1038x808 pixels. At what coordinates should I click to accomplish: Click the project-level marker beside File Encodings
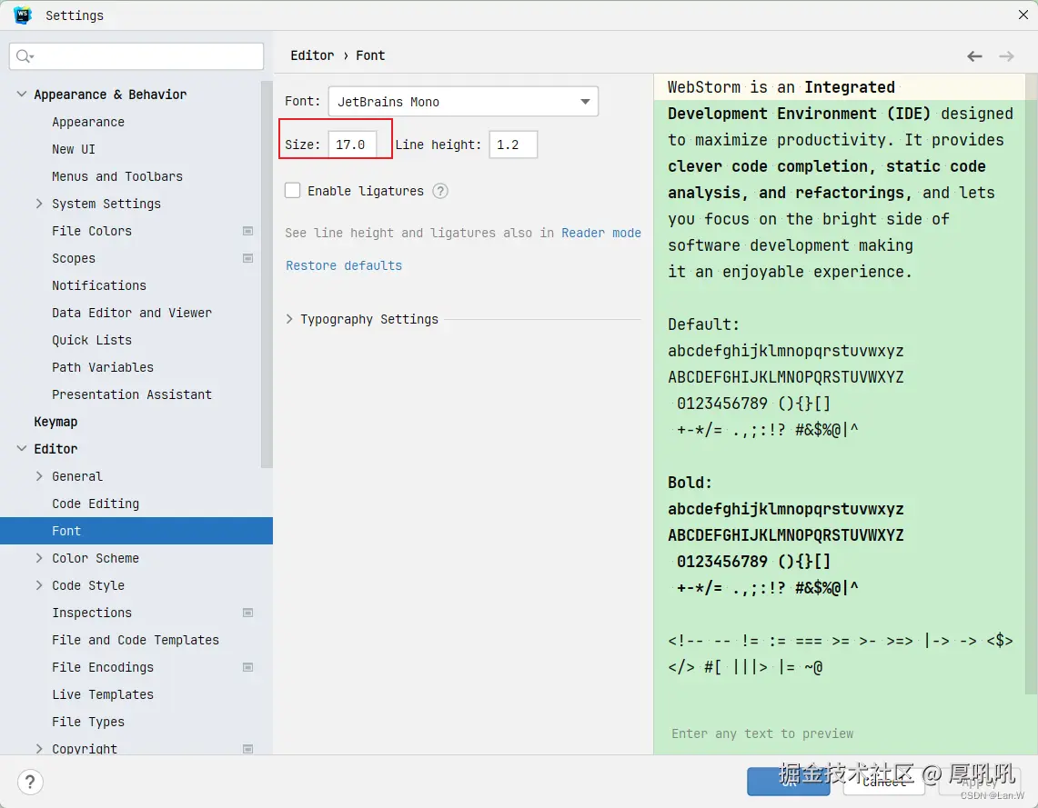point(248,667)
